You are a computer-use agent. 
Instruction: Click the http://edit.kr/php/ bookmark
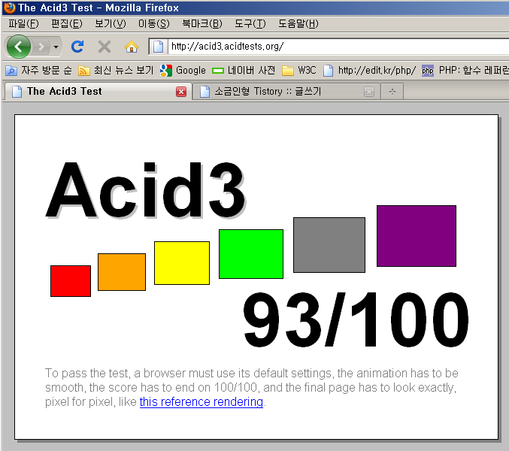369,70
